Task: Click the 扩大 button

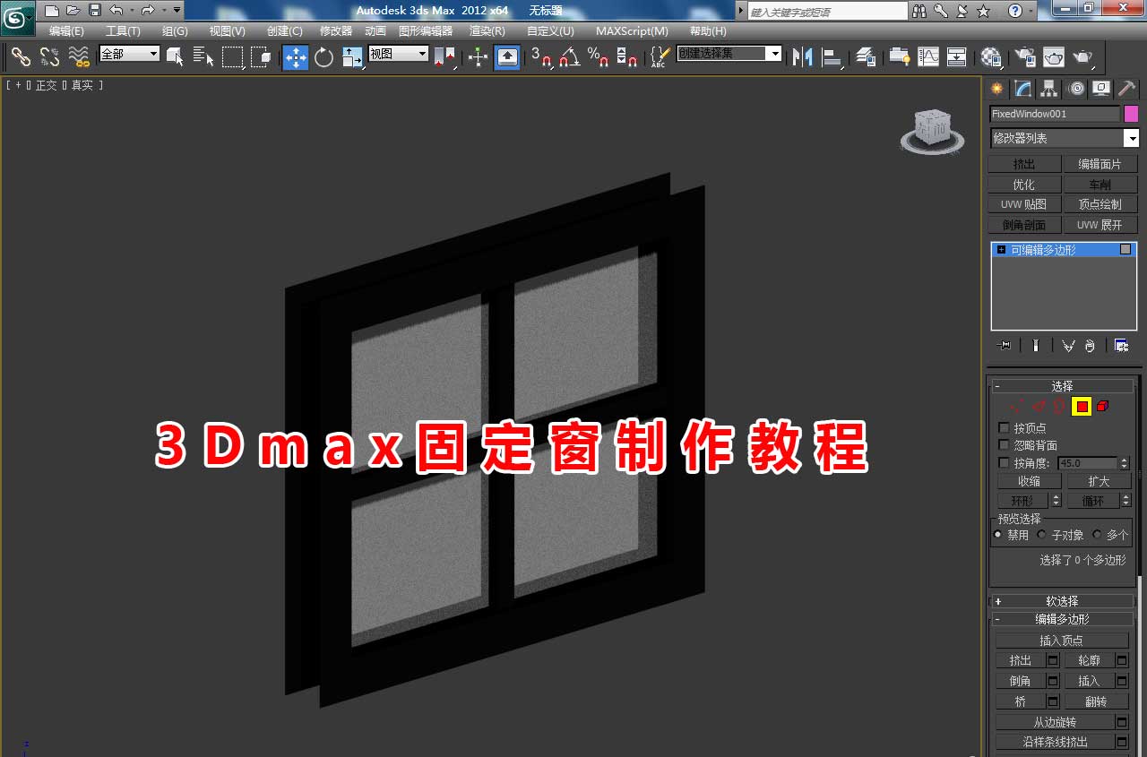Action: point(1099,481)
